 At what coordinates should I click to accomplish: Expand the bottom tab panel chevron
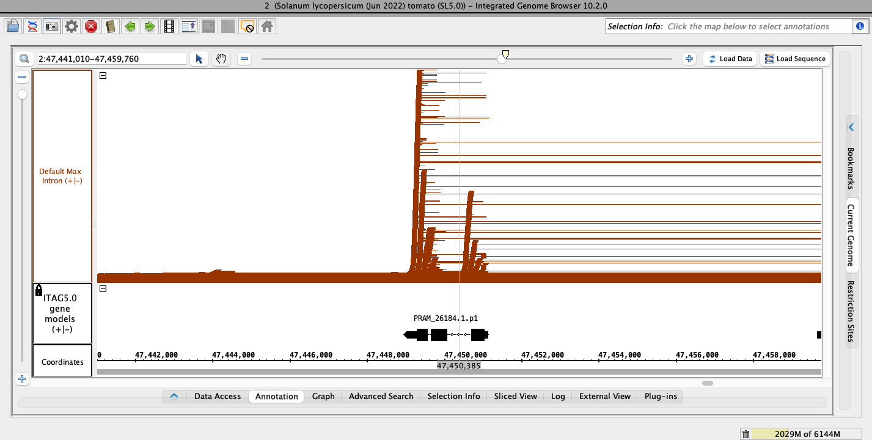(174, 396)
